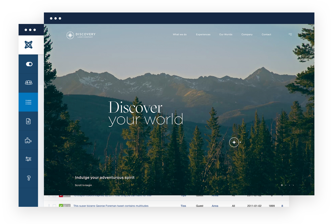Grab the reorder handle of the George Foreman row
The image size is (334, 224).
49,205
